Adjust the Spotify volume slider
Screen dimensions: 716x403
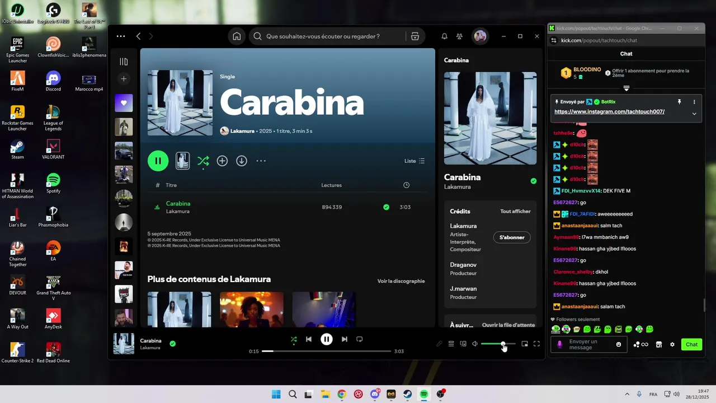[498, 344]
